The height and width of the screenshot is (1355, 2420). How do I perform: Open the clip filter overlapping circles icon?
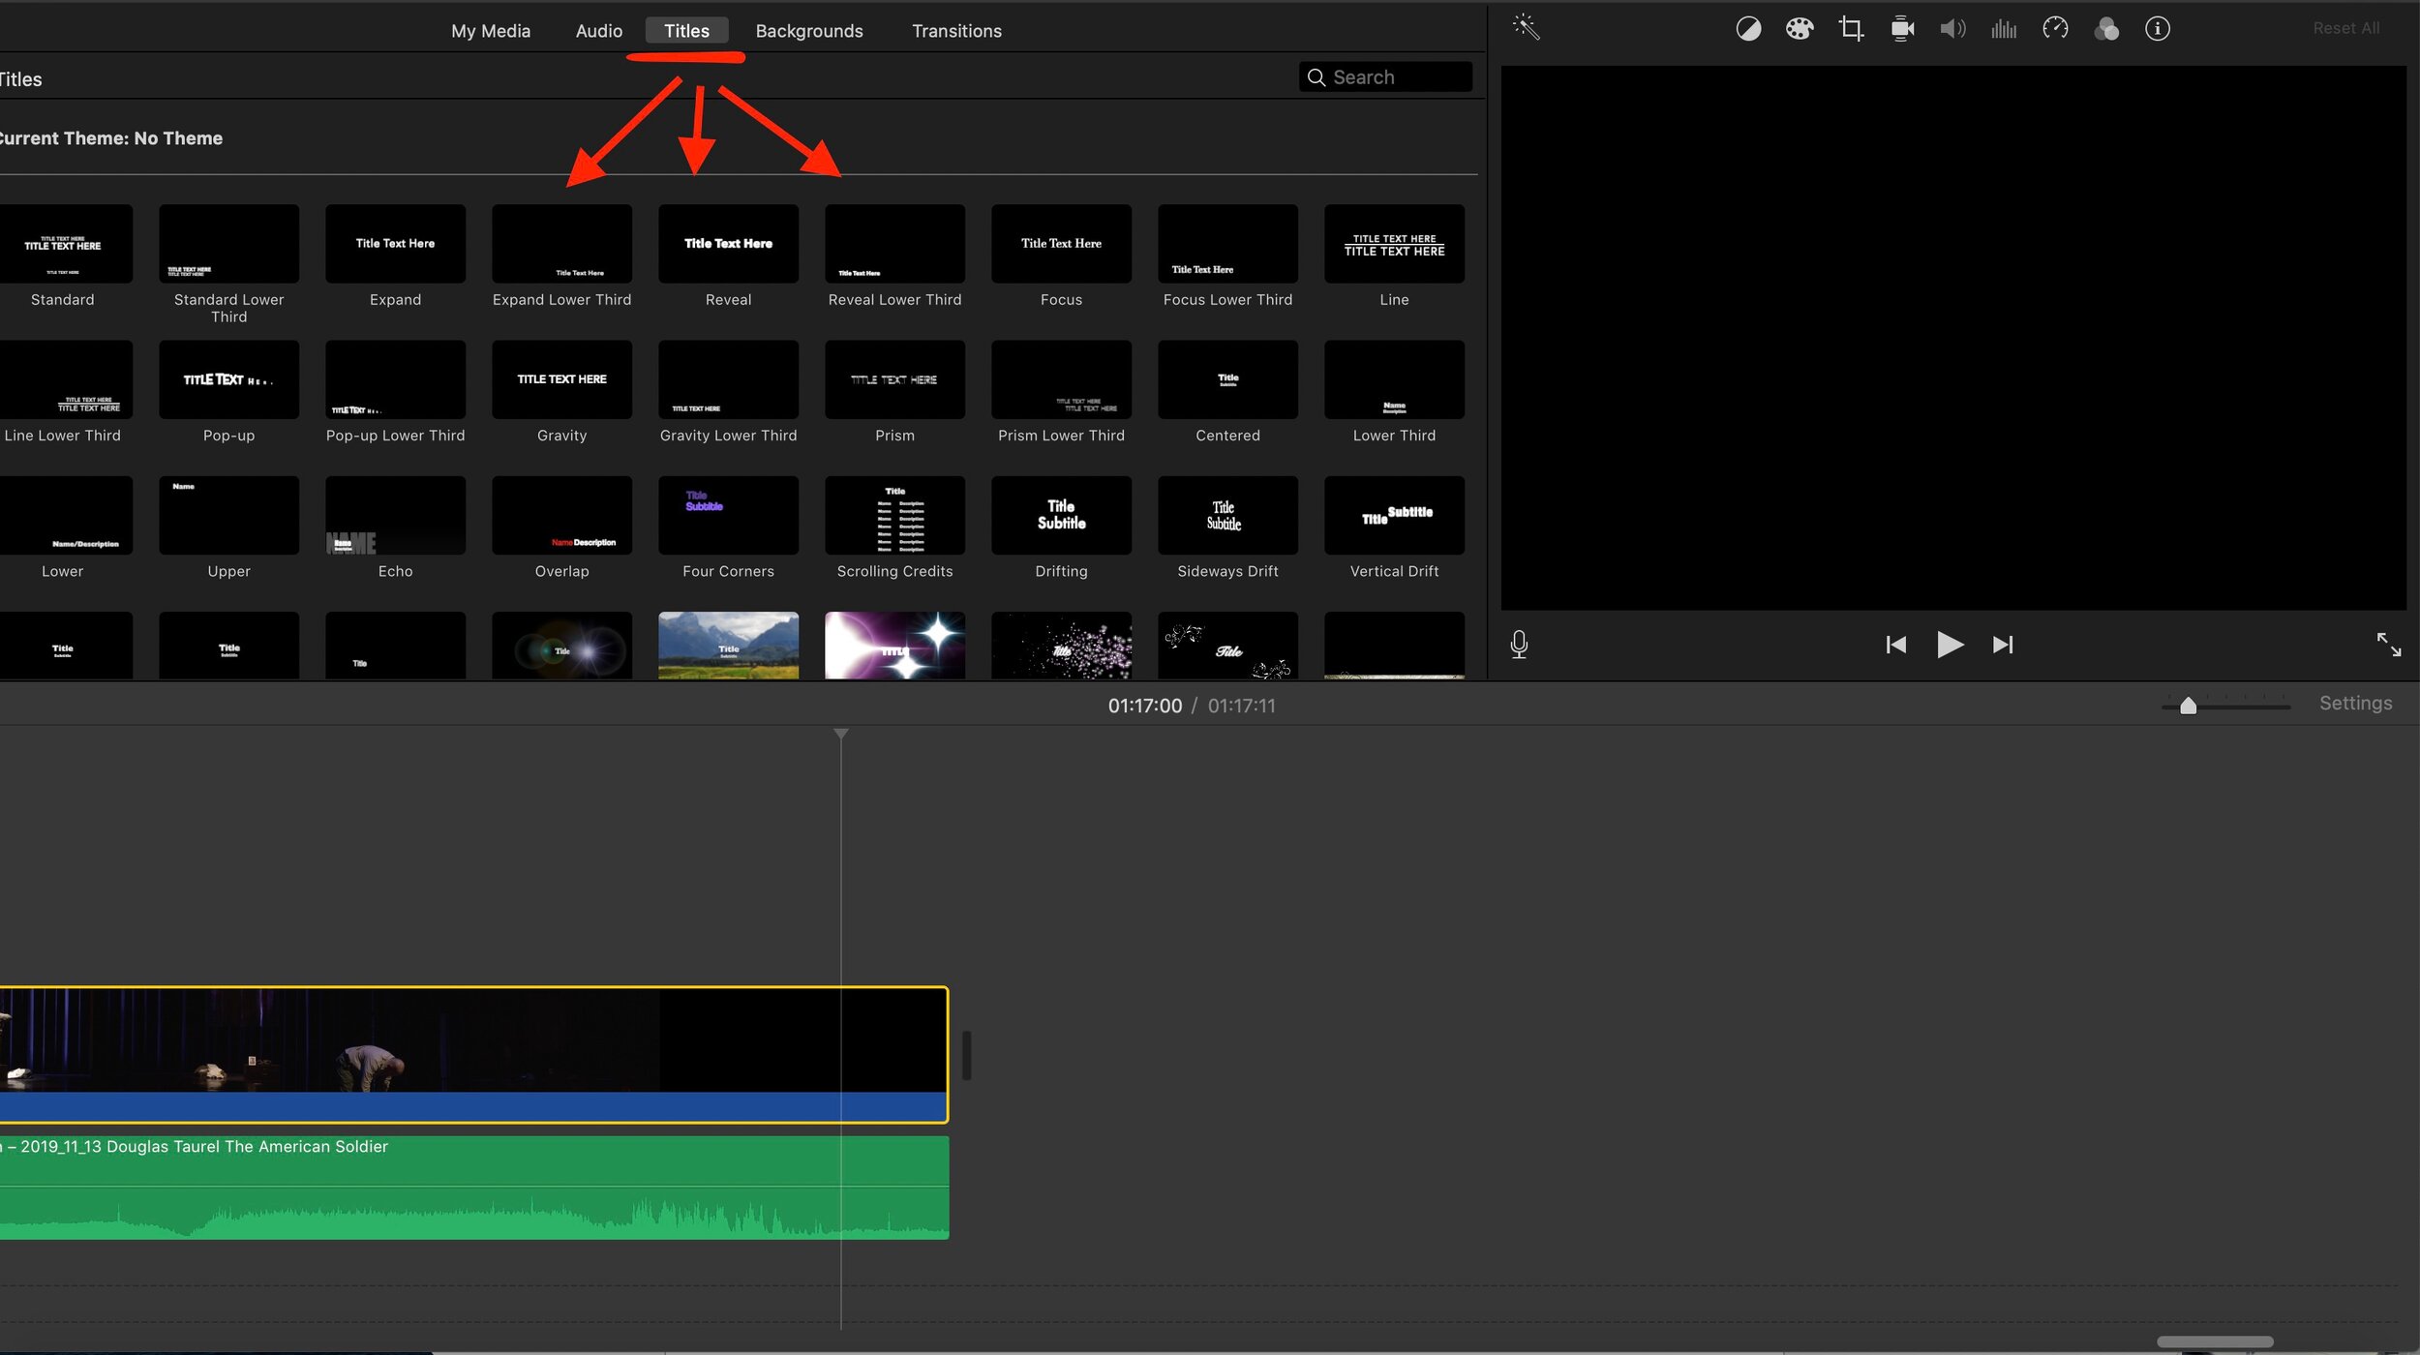click(x=2106, y=29)
